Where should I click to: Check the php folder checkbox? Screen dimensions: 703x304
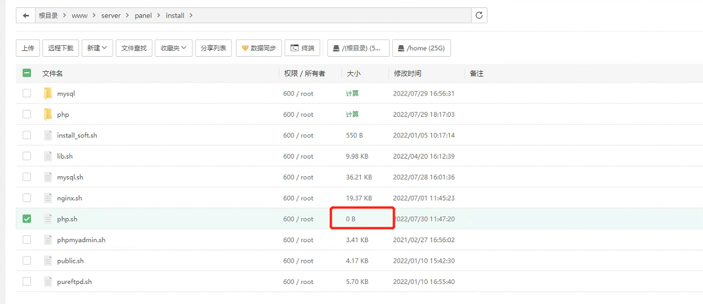[27, 115]
